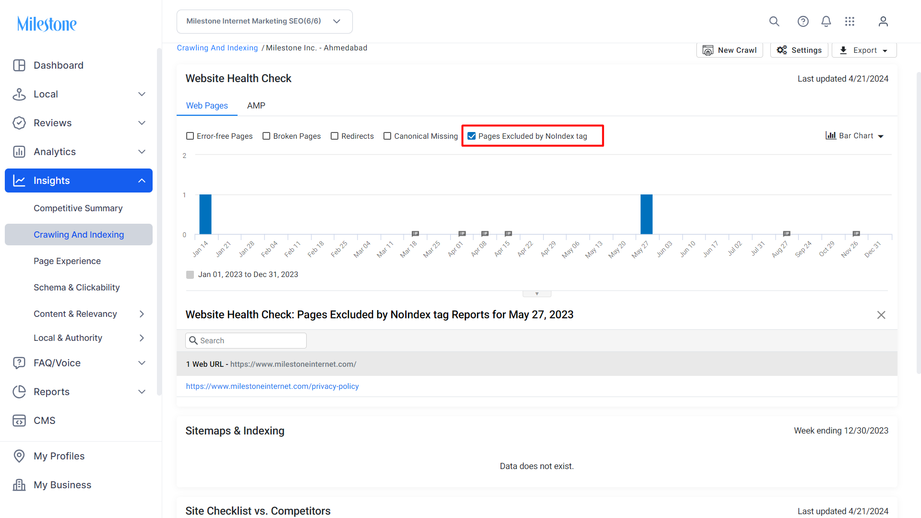This screenshot has width=921, height=518.
Task: Enable the Error-free Pages checkbox
Action: [190, 136]
